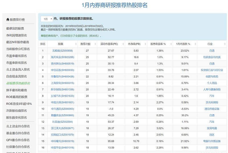Image resolution: width=228 pixels, height=153 pixels.
Task: Open stock link 贵州茅台(SH600519)
Action: (62, 64)
